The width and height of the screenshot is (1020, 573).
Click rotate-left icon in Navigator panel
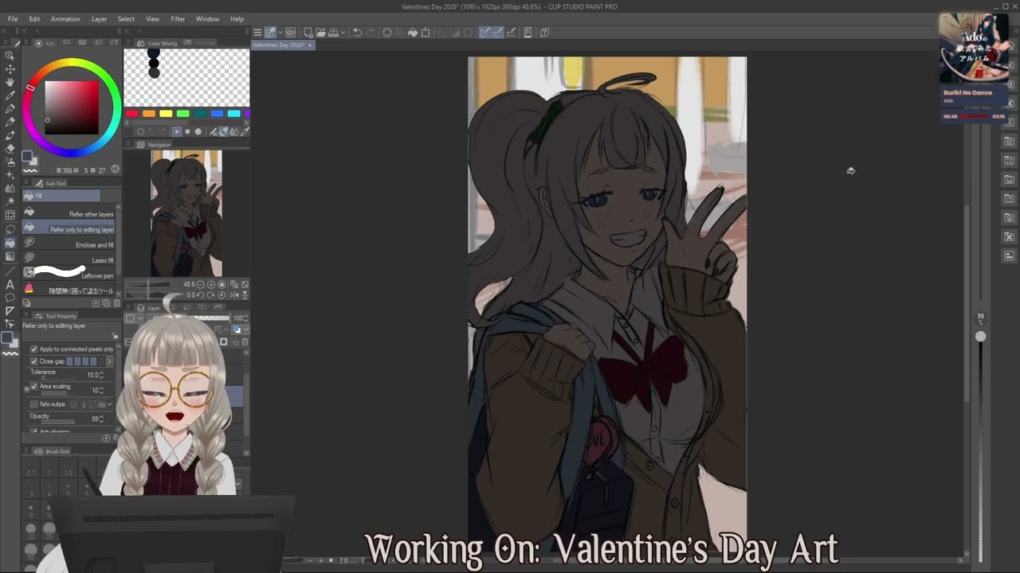pyautogui.click(x=200, y=295)
